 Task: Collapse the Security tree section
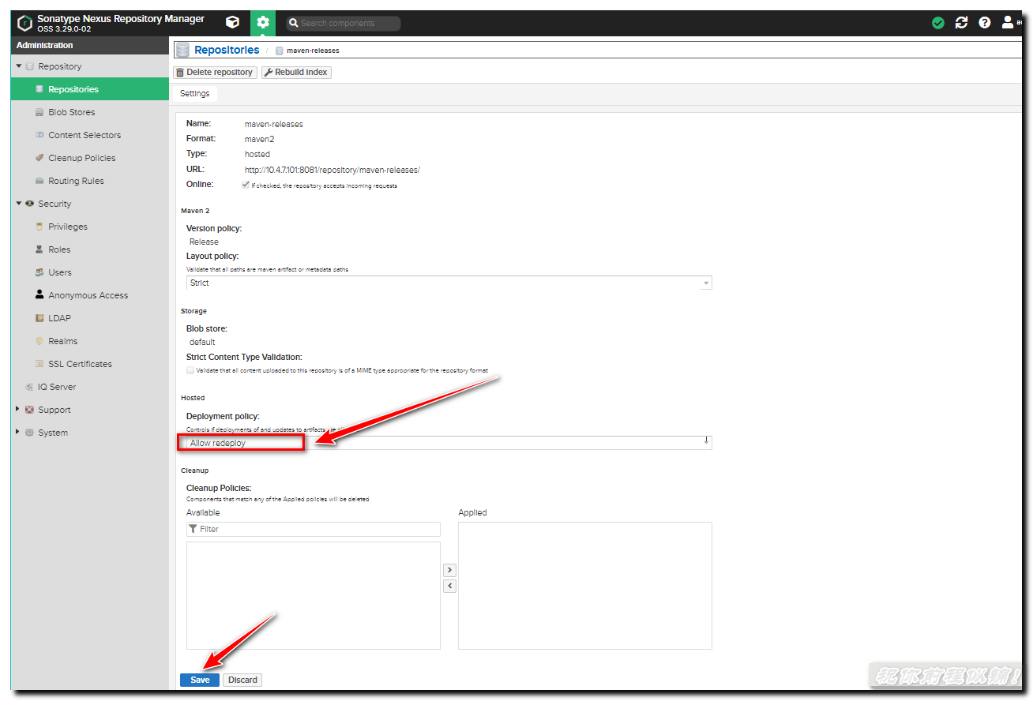19,204
